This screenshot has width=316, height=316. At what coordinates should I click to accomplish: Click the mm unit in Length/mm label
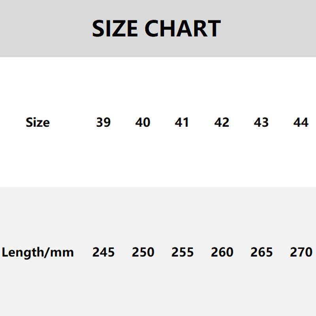[63, 252]
